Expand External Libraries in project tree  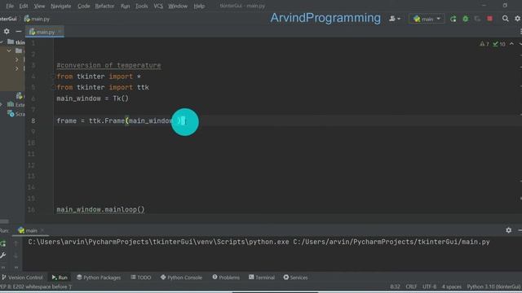(2, 105)
